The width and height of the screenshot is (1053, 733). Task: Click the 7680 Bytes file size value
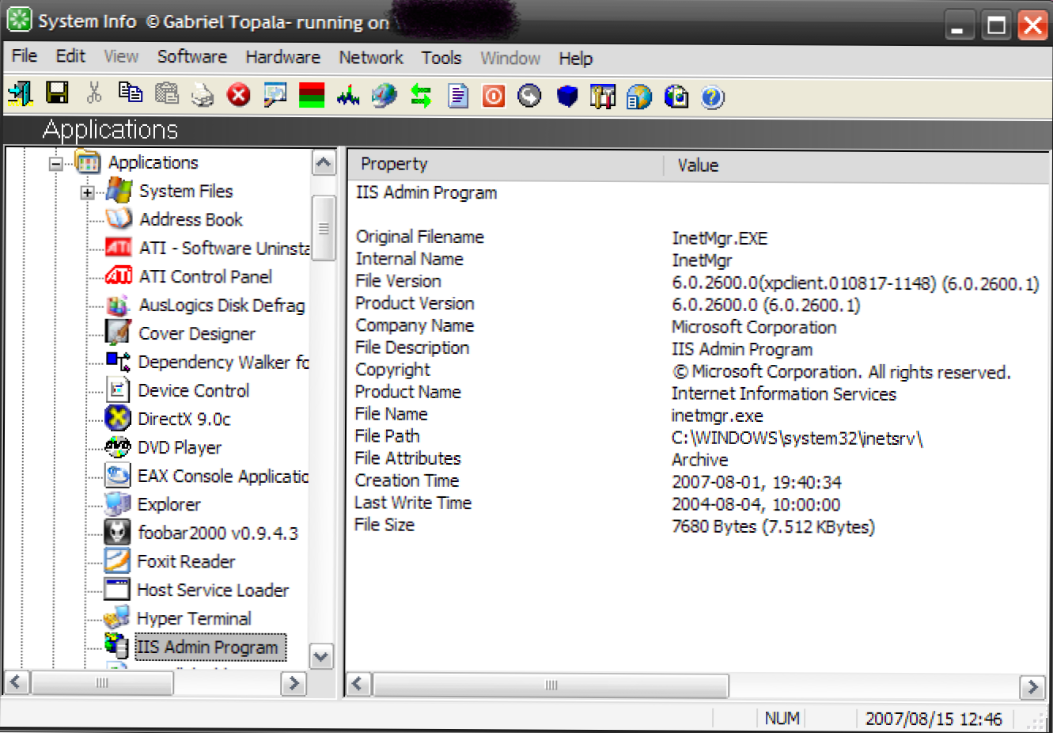(x=773, y=526)
